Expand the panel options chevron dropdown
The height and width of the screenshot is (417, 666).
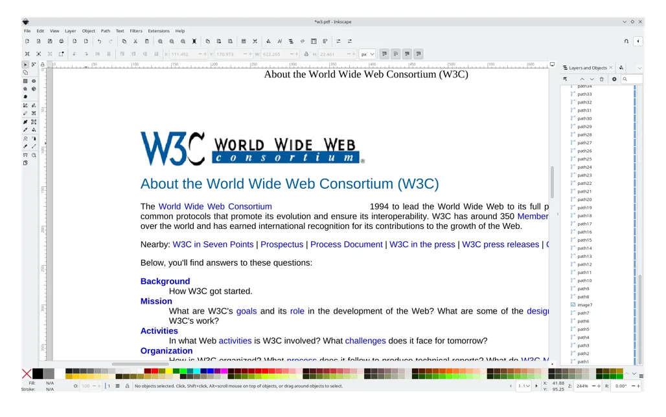[639, 68]
